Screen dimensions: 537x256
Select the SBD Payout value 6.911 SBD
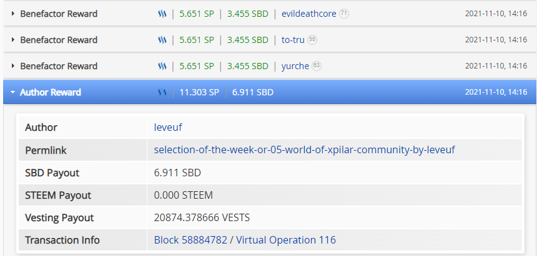[177, 173]
